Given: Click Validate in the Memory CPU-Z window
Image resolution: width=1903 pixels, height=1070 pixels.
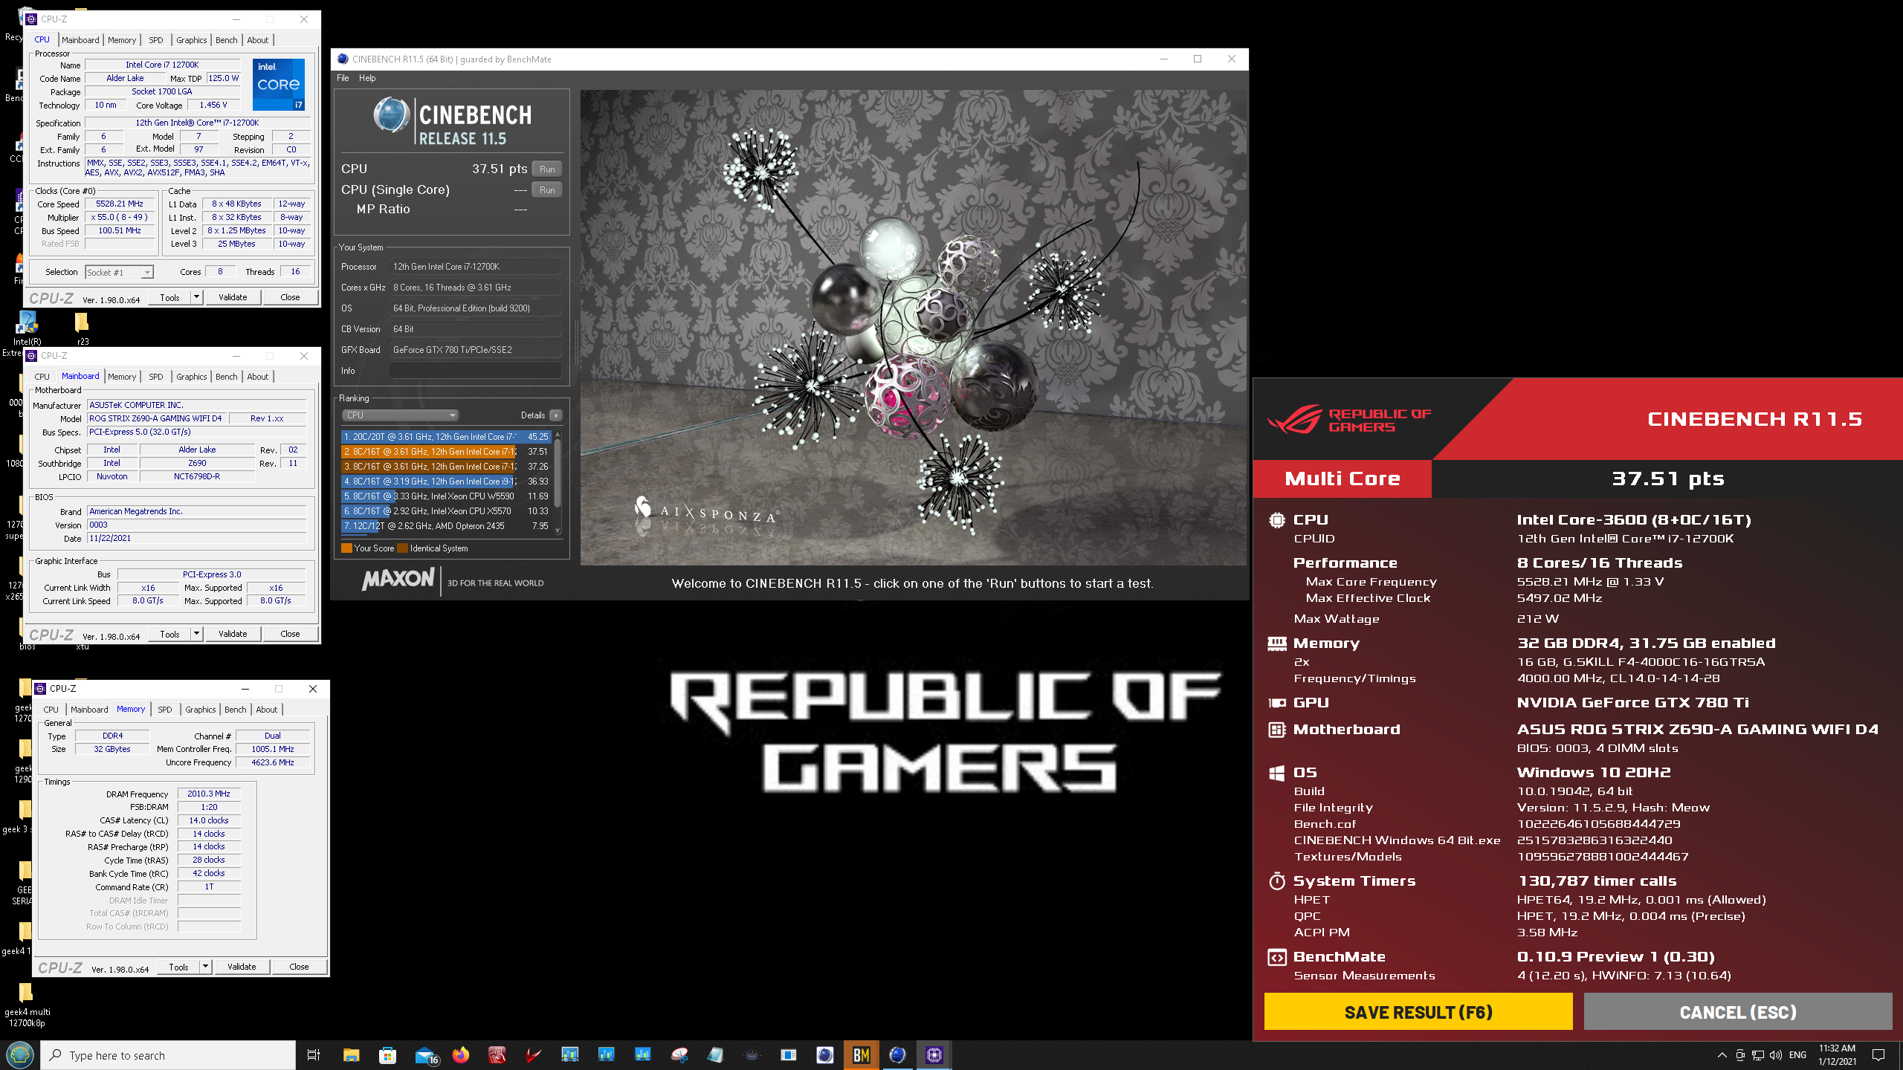Looking at the screenshot, I should (242, 967).
